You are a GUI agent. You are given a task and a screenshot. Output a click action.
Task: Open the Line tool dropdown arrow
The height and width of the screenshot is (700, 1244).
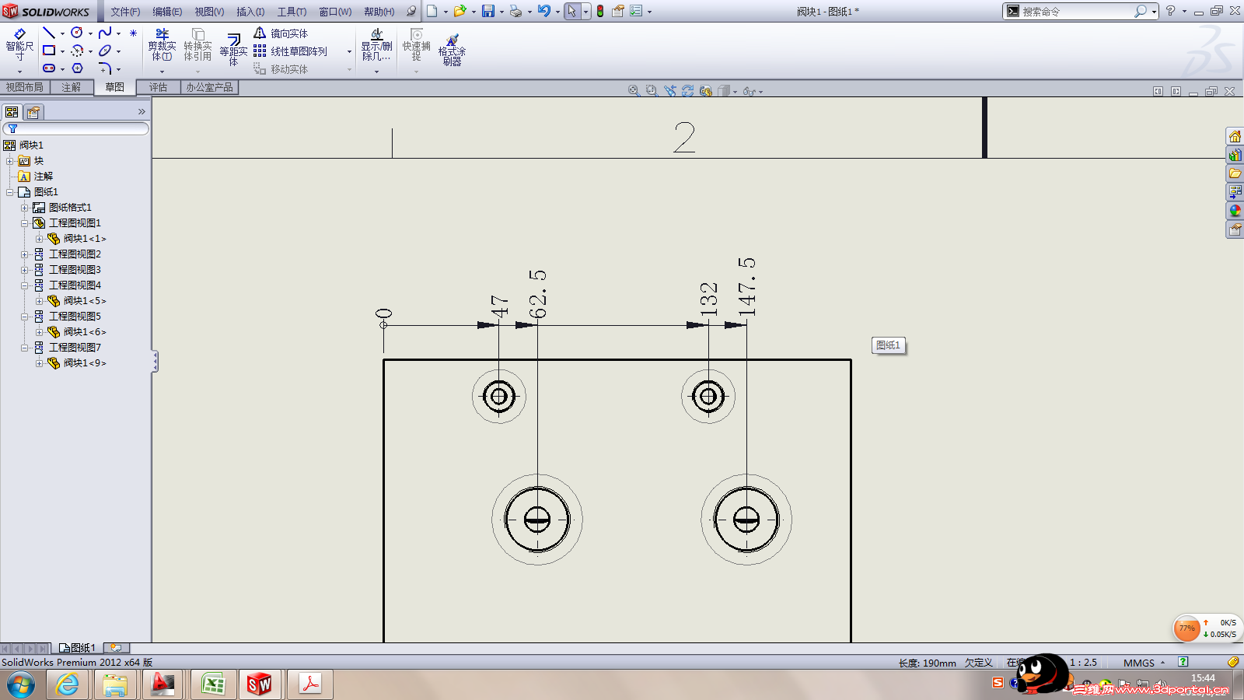pos(62,33)
